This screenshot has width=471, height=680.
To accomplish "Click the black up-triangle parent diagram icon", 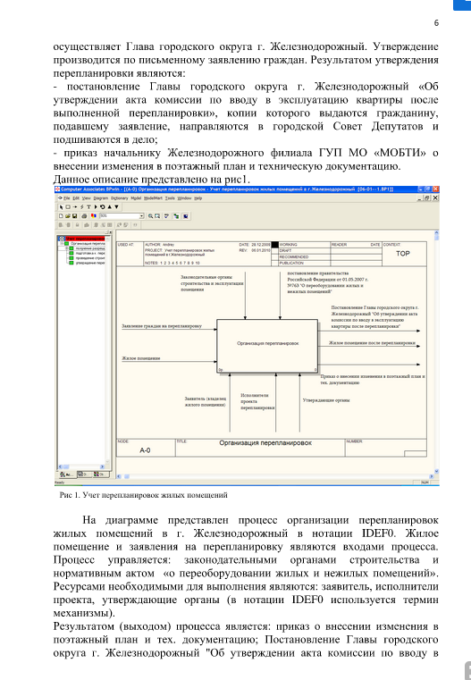I will (109, 207).
